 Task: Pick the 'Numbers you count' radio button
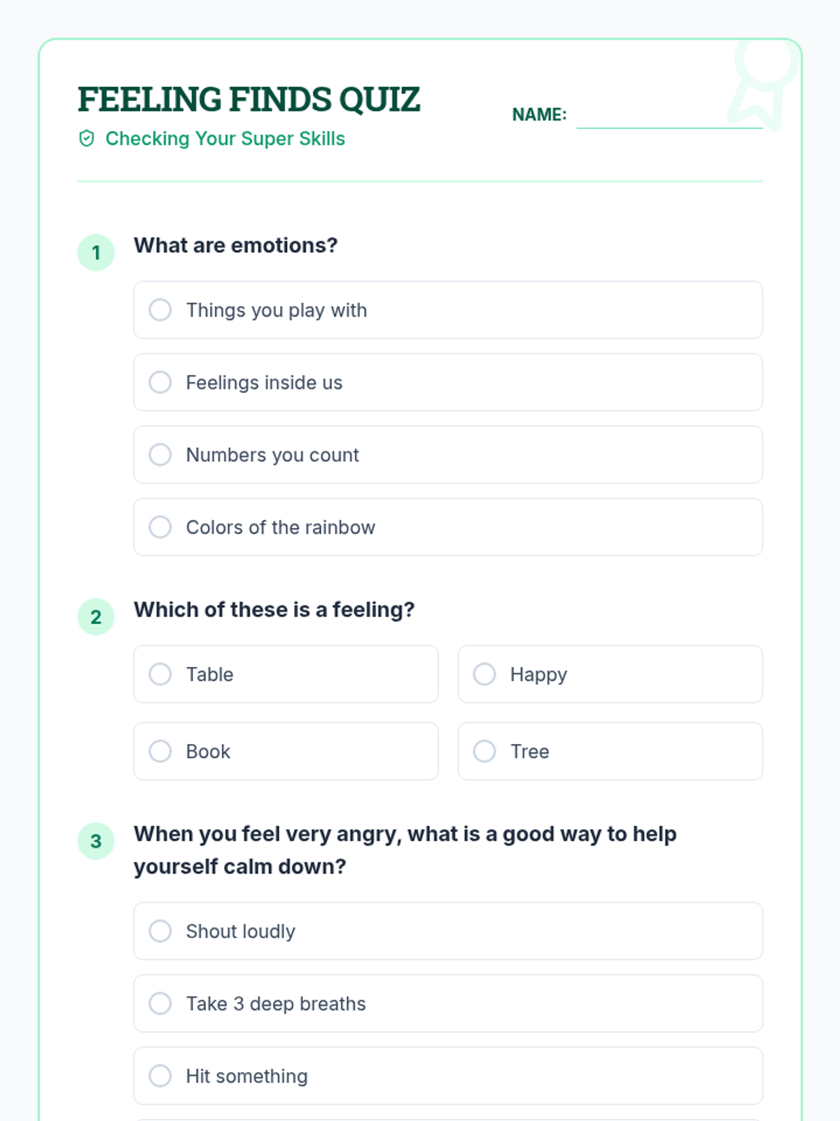(448, 455)
